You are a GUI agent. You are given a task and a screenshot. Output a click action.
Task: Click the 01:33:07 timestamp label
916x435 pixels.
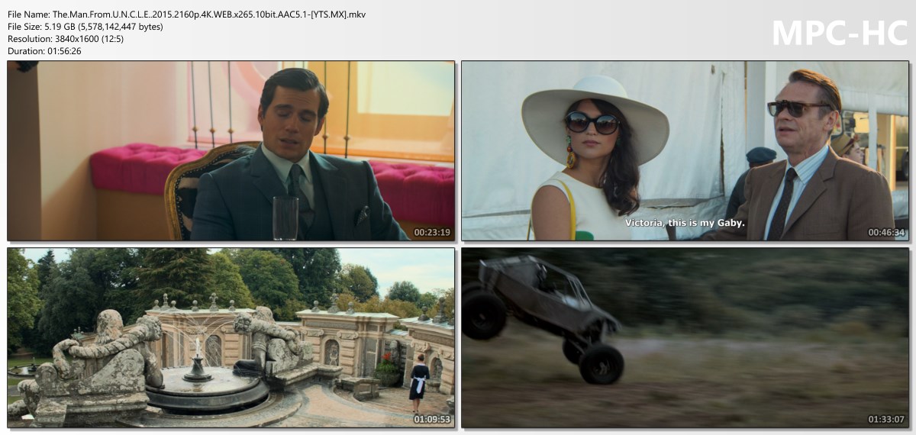pos(886,419)
